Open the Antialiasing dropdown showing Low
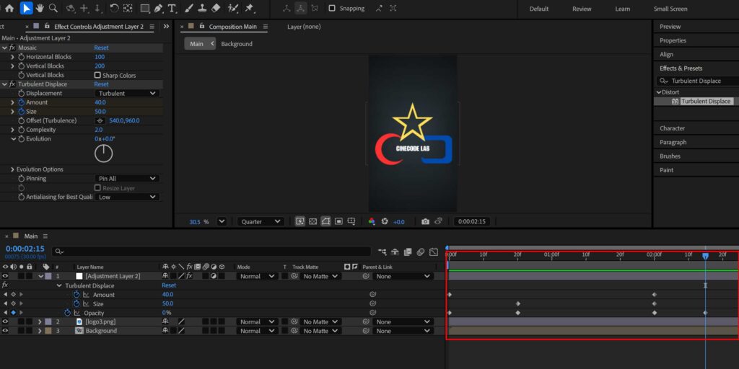Image resolution: width=739 pixels, height=369 pixels. coord(127,197)
